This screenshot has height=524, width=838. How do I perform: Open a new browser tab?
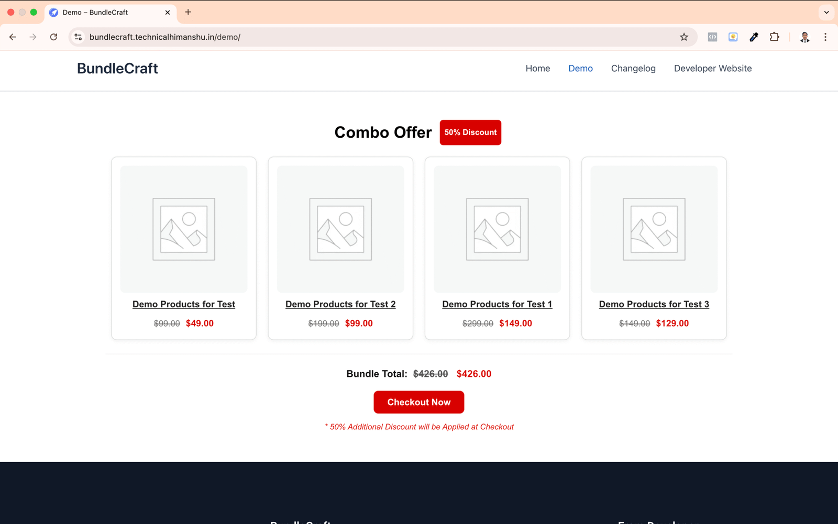coord(188,12)
